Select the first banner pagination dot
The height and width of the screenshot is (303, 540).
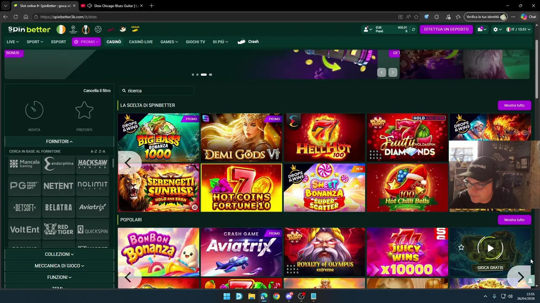point(193,74)
